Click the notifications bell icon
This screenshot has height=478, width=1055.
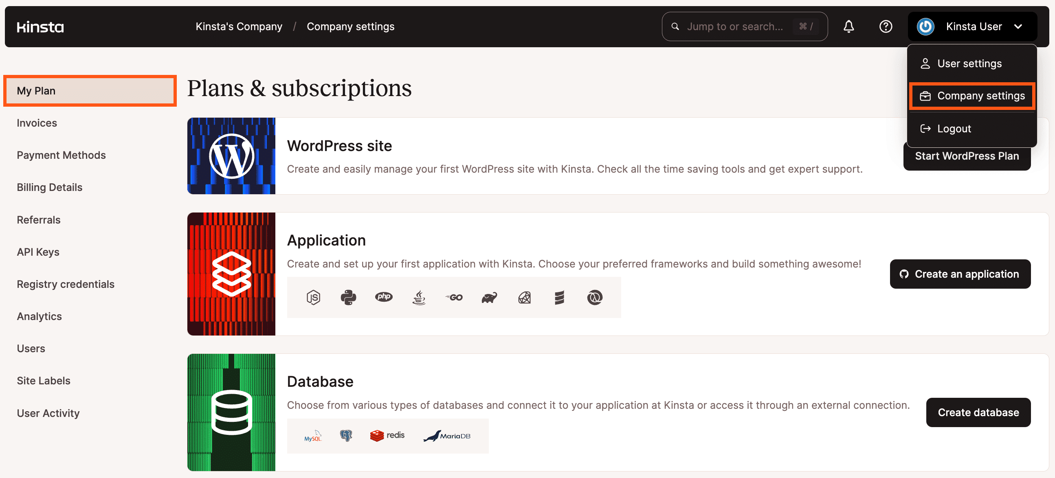click(x=848, y=26)
